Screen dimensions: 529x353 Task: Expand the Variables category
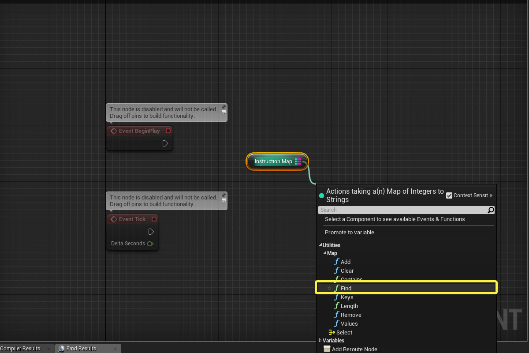pos(320,340)
